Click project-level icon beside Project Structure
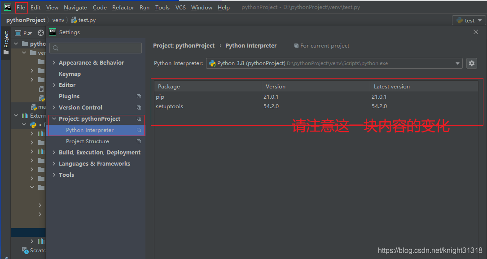Viewport: 487px width, 259px height. coord(139,141)
